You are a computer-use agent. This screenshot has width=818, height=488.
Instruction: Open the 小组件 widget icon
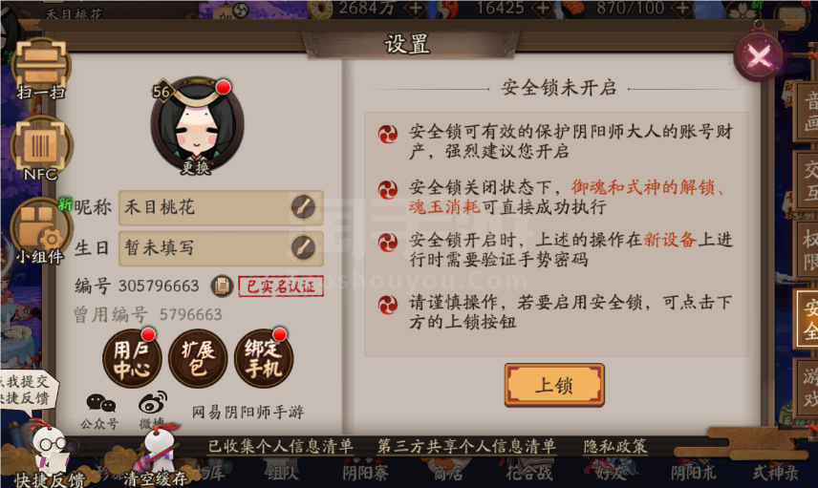click(x=41, y=231)
